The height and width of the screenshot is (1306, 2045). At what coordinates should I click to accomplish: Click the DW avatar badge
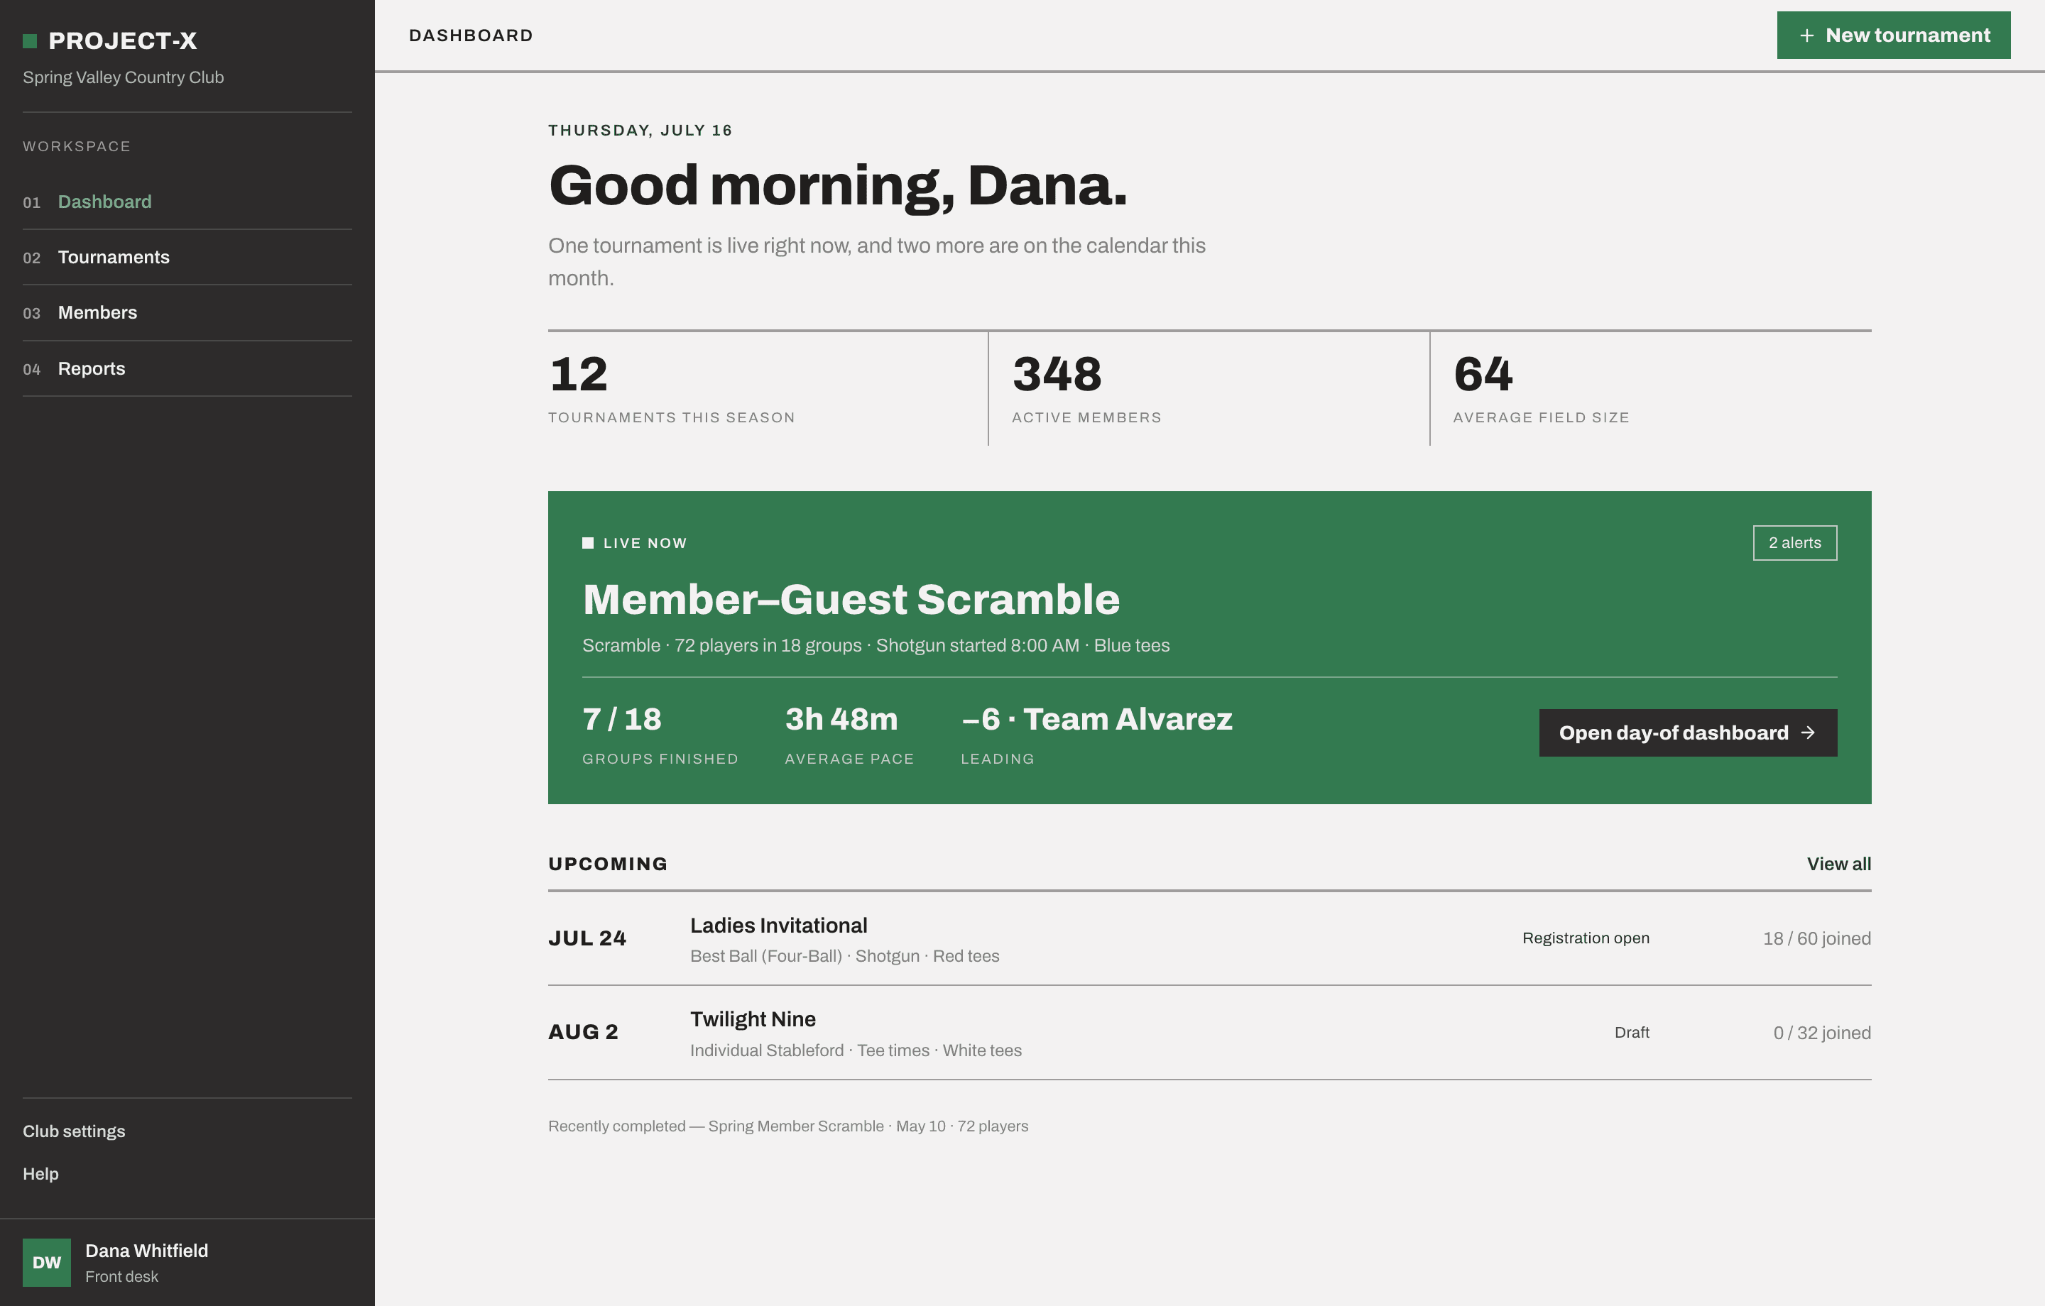(x=47, y=1262)
